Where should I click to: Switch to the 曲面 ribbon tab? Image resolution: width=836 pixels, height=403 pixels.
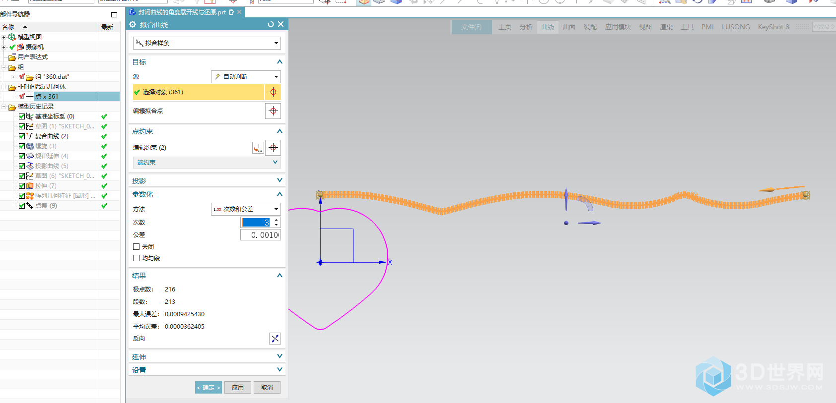click(569, 27)
